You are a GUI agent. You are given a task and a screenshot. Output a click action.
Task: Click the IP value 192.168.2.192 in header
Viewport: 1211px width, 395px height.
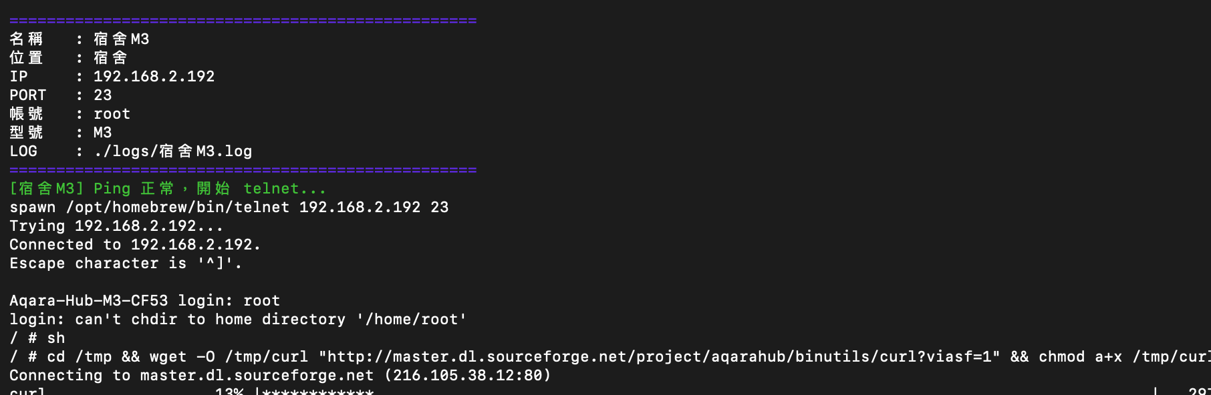[154, 77]
